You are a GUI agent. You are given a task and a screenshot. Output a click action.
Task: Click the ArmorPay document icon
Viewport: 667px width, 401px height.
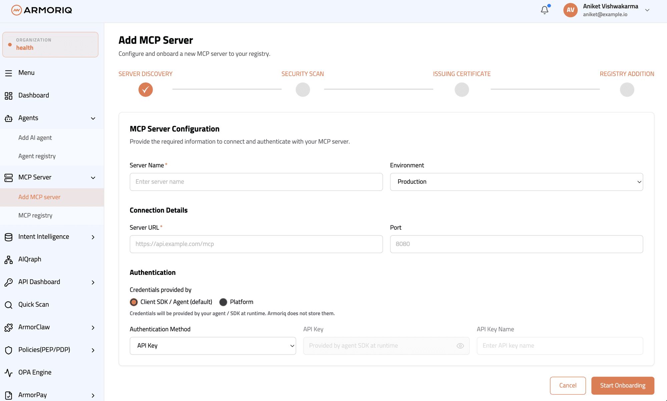point(9,395)
